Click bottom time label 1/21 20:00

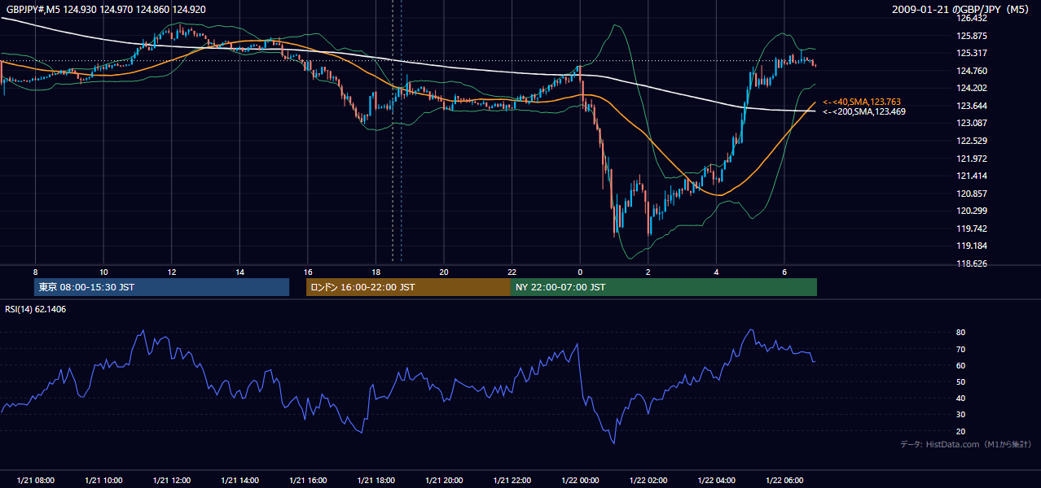444,481
